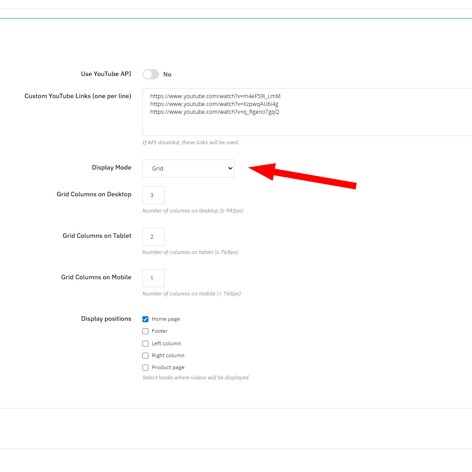Enable the Product page checkbox

[x=145, y=367]
